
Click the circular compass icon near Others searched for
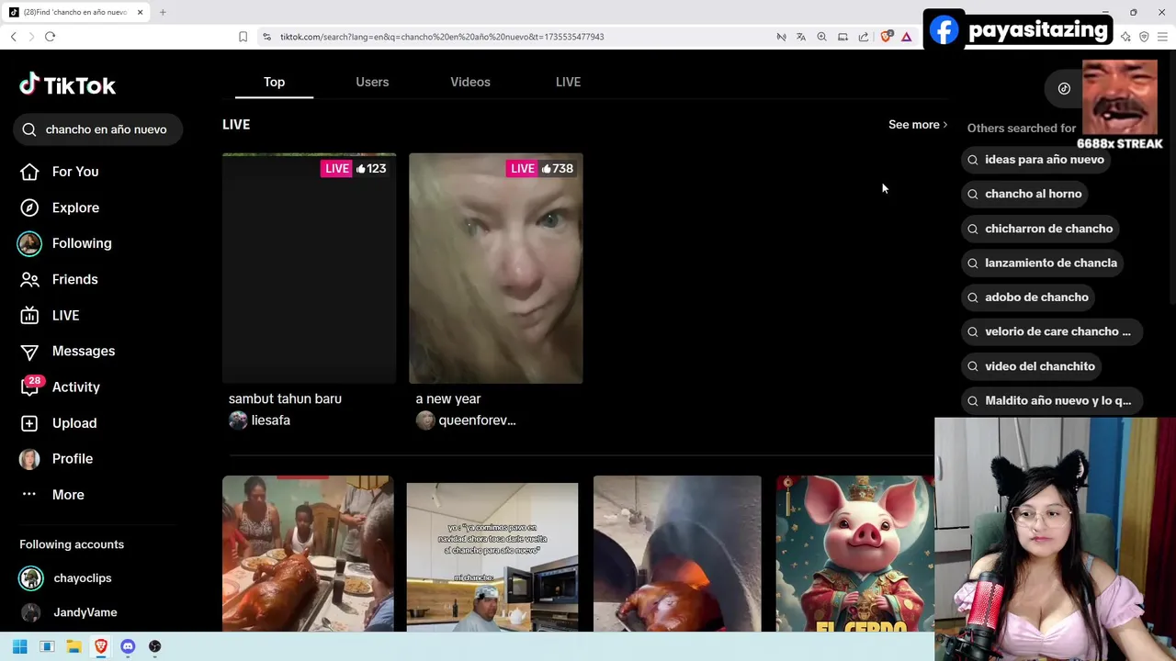click(1064, 88)
